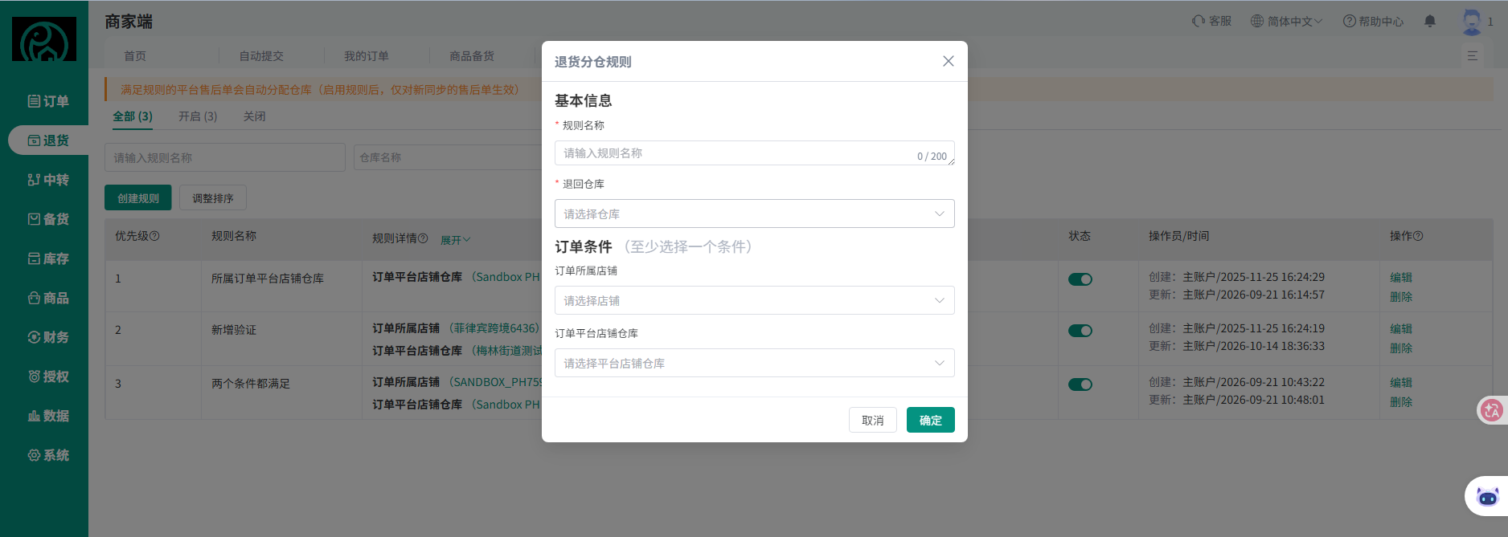Click the 规则名称 cell 两个条件都满足
Image resolution: width=1508 pixels, height=537 pixels.
click(x=251, y=384)
